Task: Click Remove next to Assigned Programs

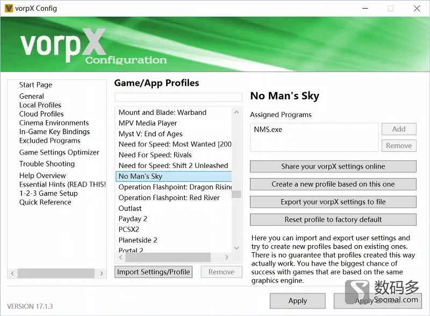Action: (x=399, y=146)
